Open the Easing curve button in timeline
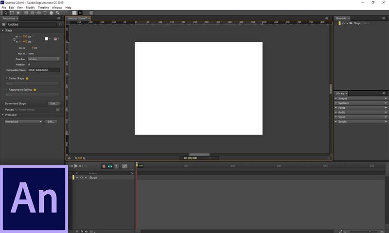389x233 pixels. [x=124, y=166]
